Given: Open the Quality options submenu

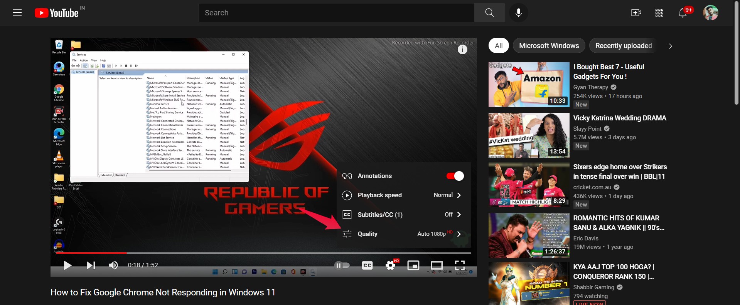Looking at the screenshot, I should 404,234.
